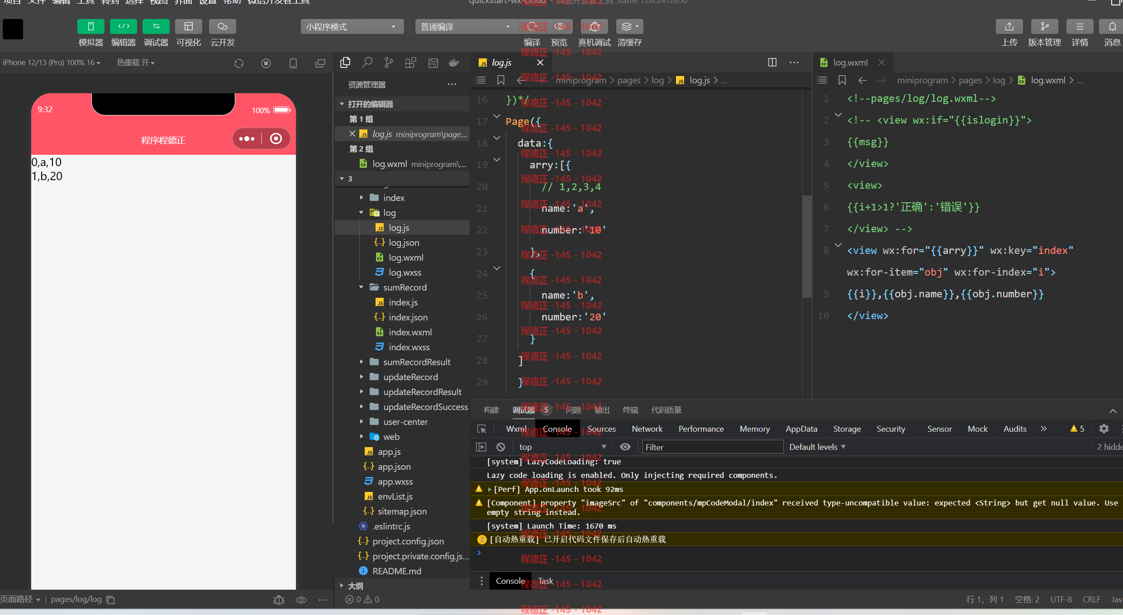This screenshot has height=615, width=1123.
Task: Split the log.js editor
Action: [x=772, y=62]
